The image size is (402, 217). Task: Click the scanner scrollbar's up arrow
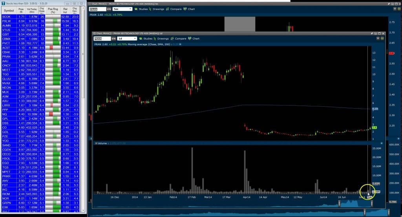83,9
